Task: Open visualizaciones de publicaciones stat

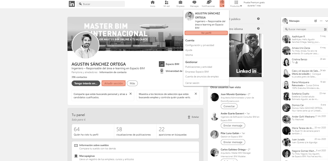Action: (135, 131)
